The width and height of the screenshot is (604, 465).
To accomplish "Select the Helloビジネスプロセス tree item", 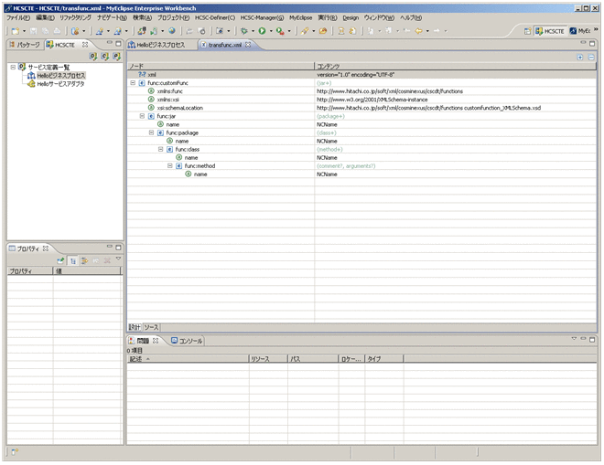I will (61, 75).
